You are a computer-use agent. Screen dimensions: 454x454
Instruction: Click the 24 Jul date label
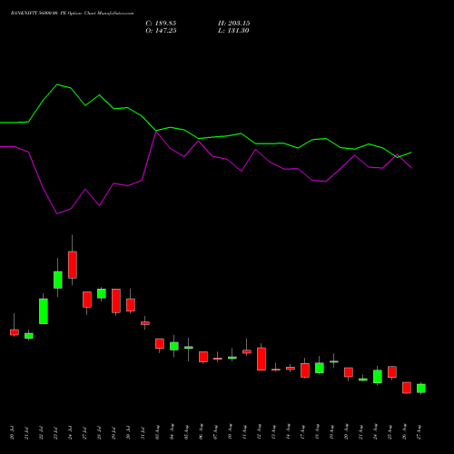(x=70, y=432)
